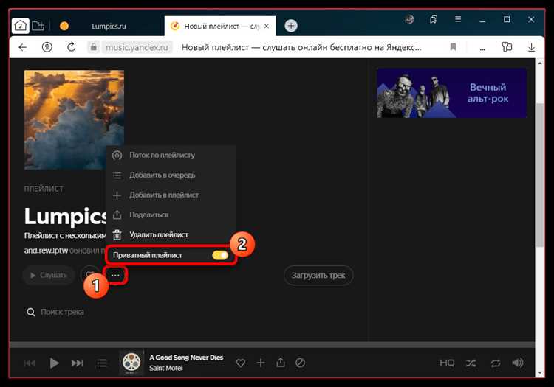This screenshot has height=387, width=554.
Task: Skip to previous track in player
Action: click(x=30, y=363)
